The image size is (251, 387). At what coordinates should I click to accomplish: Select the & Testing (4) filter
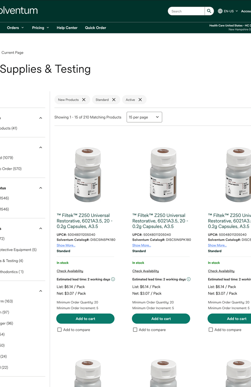click(11, 261)
